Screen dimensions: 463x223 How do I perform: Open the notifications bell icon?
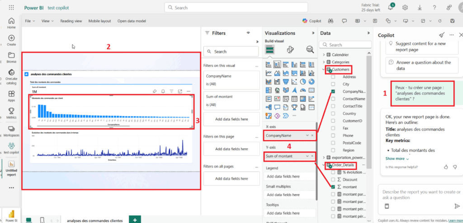click(x=391, y=8)
